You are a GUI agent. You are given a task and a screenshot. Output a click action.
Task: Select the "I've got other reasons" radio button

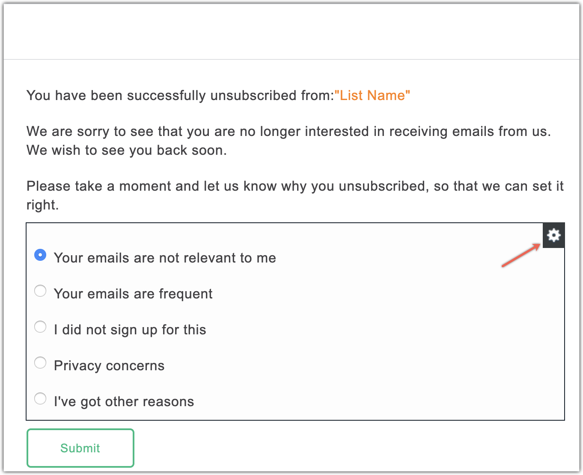click(x=40, y=399)
